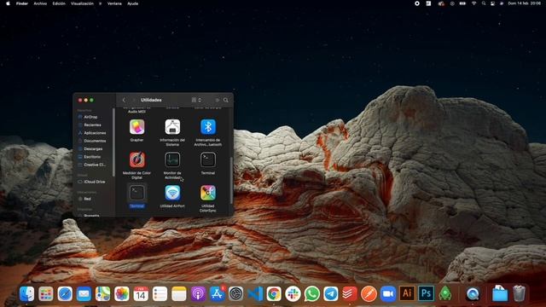The height and width of the screenshot is (307, 546).
Task: Launch Adobe Illustrator from the Dock
Action: point(407,293)
